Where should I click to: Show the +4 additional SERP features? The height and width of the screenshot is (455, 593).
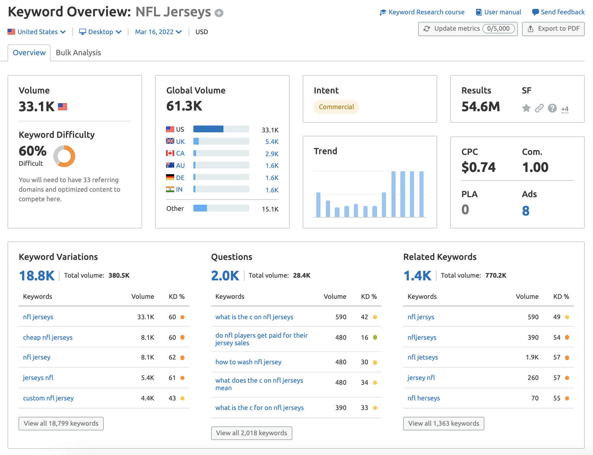point(565,109)
